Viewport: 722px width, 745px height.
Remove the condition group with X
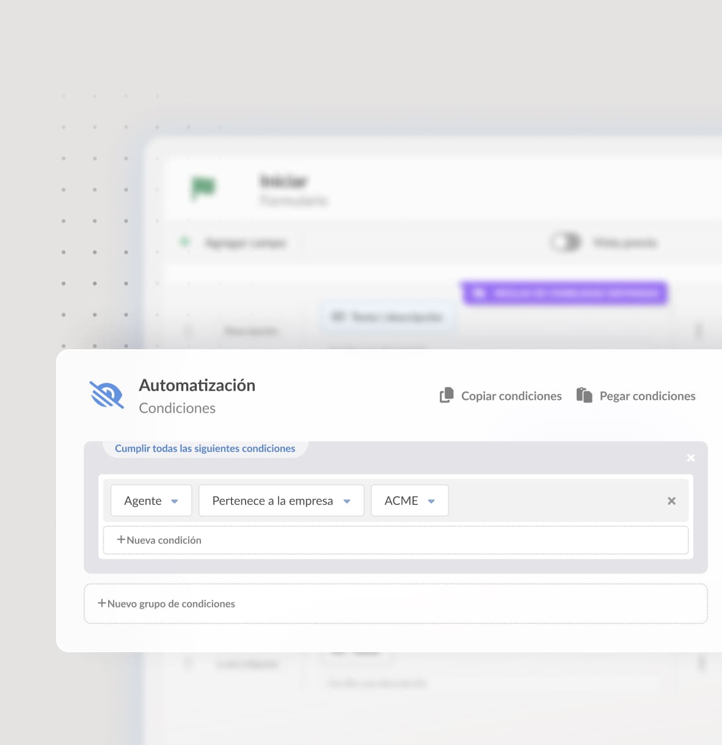691,458
